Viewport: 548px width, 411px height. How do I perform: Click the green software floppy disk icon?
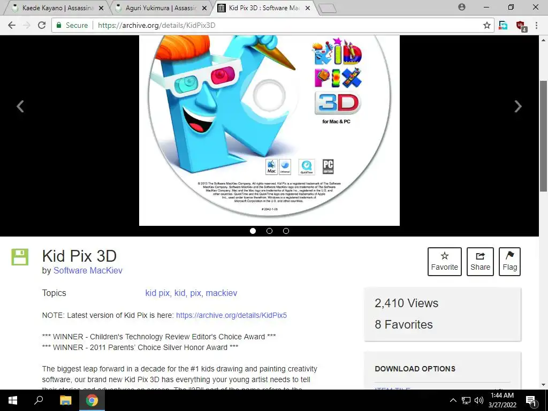(20, 257)
